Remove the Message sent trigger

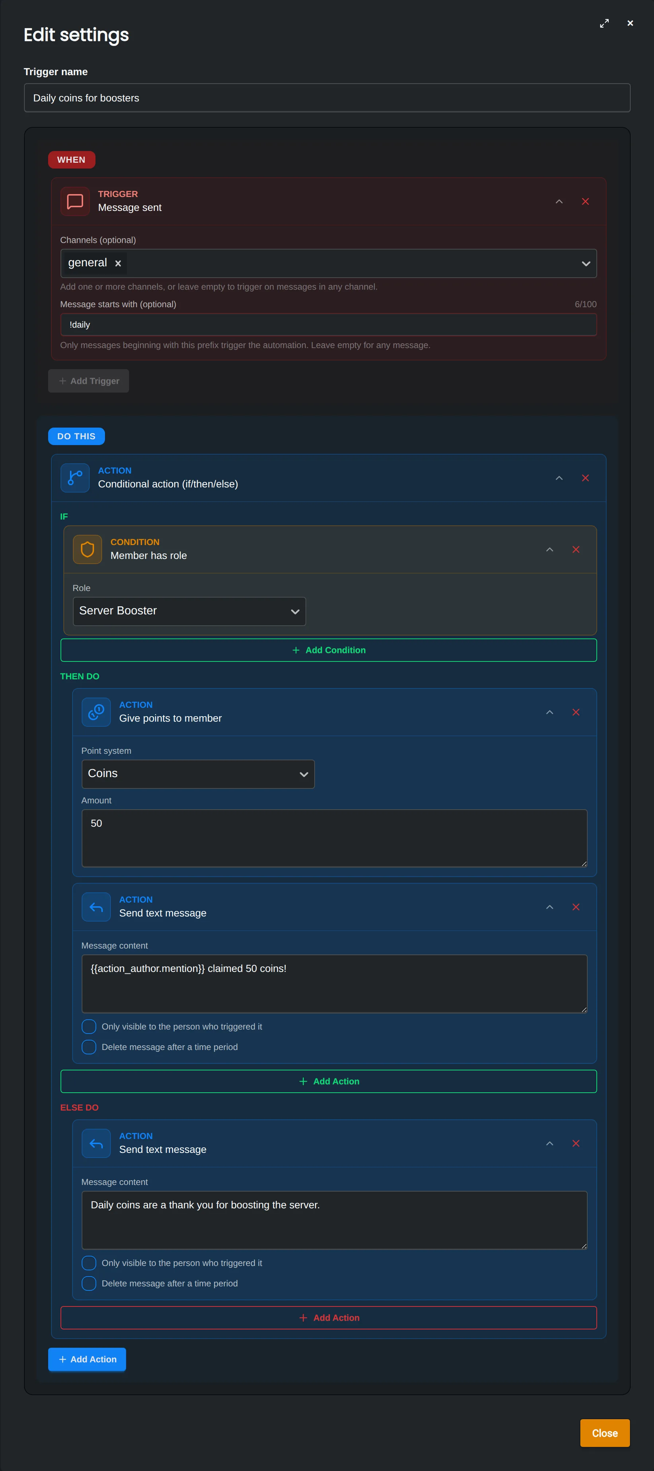click(585, 202)
